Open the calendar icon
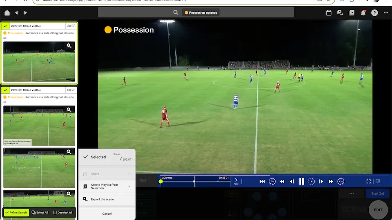392x220 pixels. tap(329, 13)
